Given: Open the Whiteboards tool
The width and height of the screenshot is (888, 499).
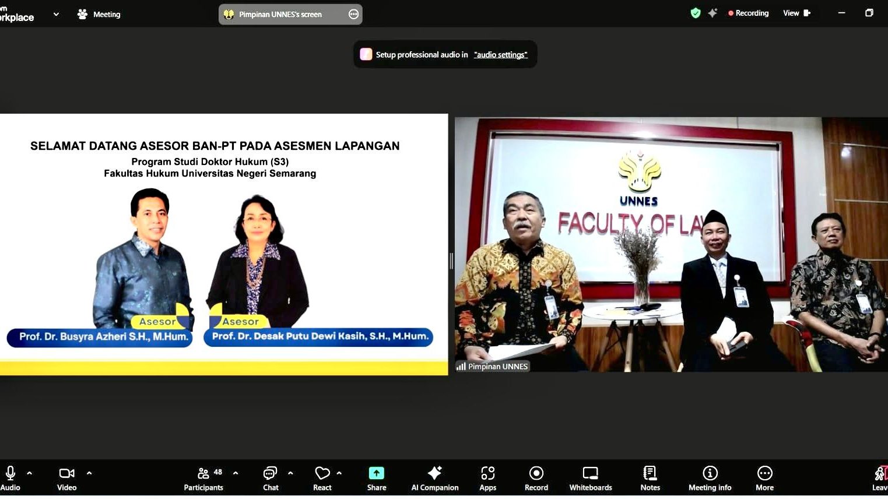Looking at the screenshot, I should (590, 477).
